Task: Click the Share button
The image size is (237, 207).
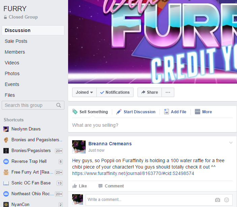Action: pyautogui.click(x=150, y=92)
